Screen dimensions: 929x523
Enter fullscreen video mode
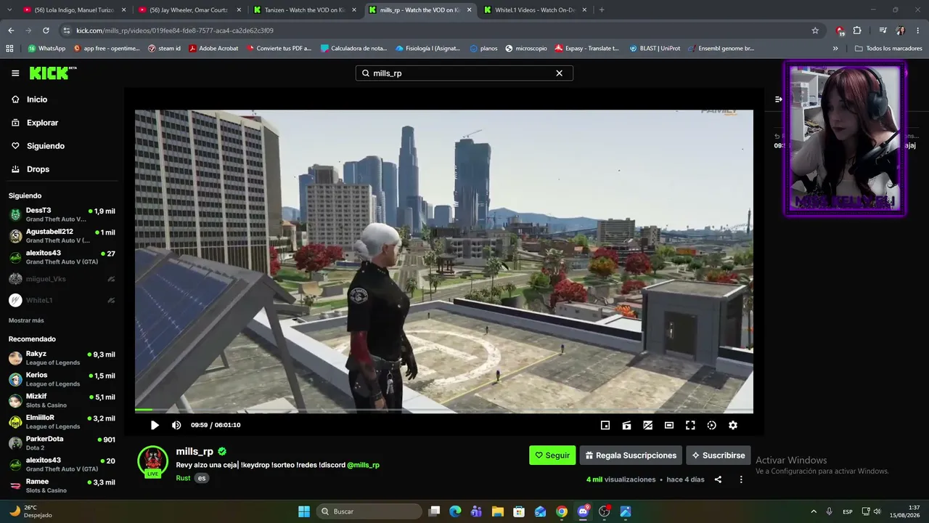[690, 425]
